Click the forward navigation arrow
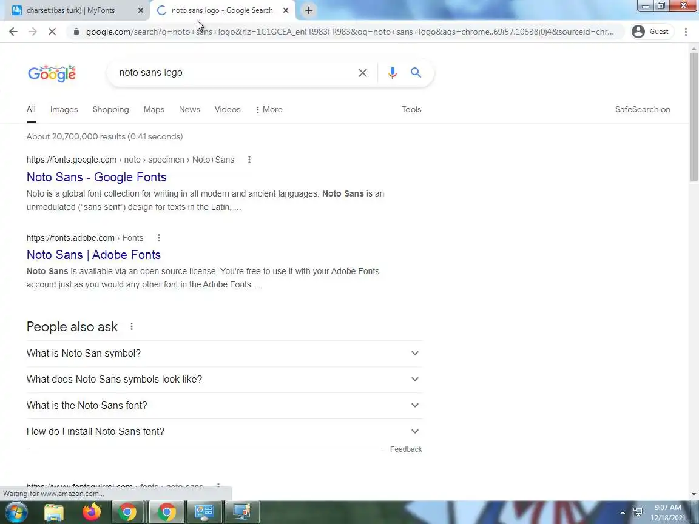 pos(33,32)
